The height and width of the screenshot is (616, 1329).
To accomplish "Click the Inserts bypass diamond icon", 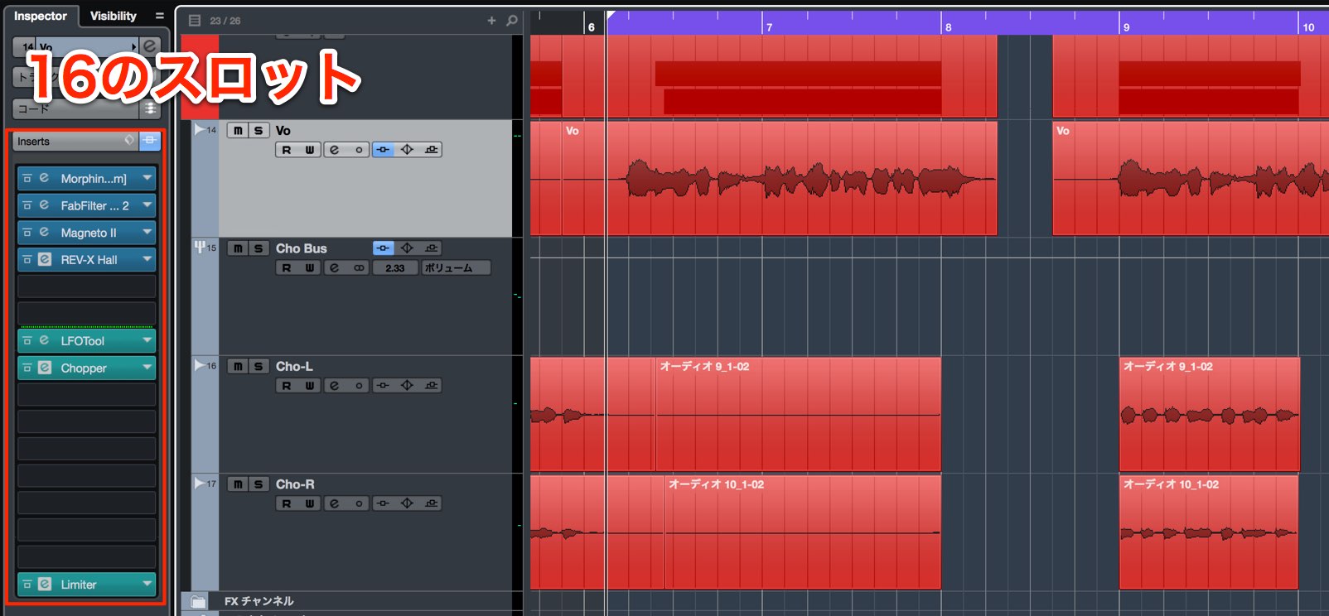I will tap(129, 141).
